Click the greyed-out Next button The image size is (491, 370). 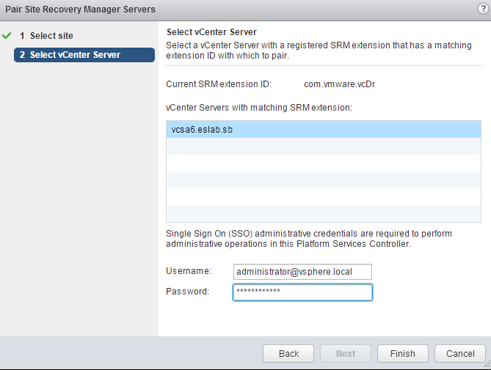click(x=346, y=353)
